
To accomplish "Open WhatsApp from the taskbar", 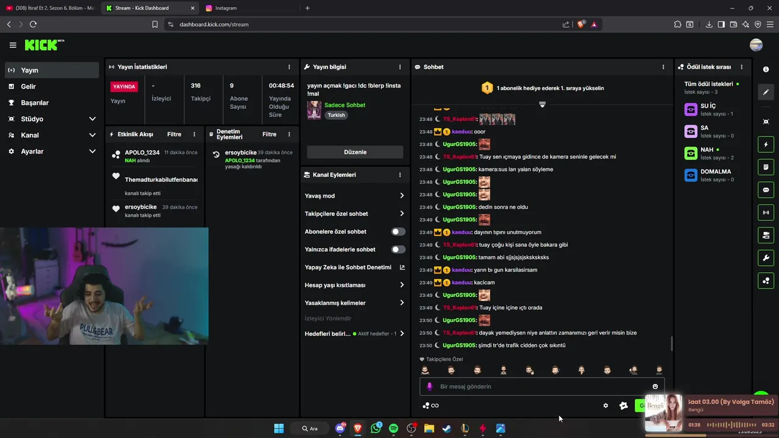I will point(376,428).
